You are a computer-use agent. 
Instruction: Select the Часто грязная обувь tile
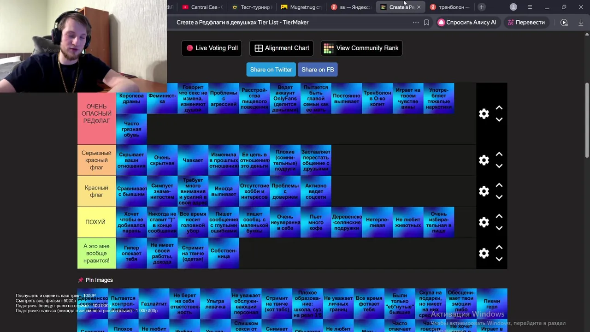pyautogui.click(x=131, y=129)
